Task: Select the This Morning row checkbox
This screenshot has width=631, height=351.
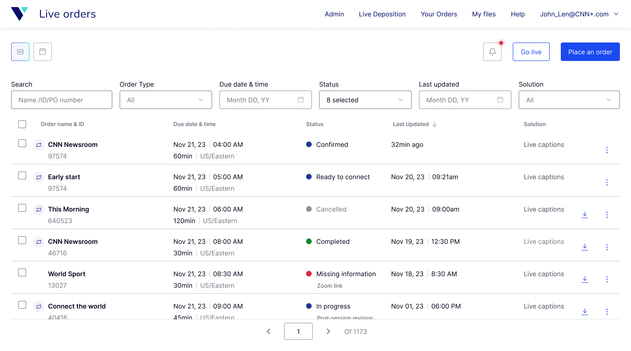Action: coord(22,208)
